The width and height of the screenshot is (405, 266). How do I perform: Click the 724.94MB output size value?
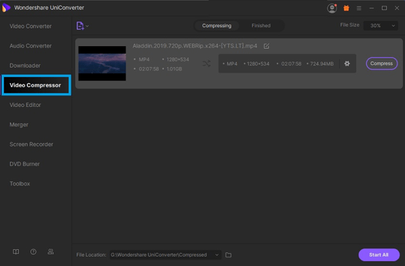coord(322,64)
